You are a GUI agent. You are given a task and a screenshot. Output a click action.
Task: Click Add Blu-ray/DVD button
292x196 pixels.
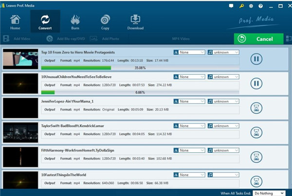[x=66, y=39]
